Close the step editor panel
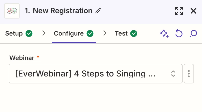The height and width of the screenshot is (112, 202). point(193,11)
